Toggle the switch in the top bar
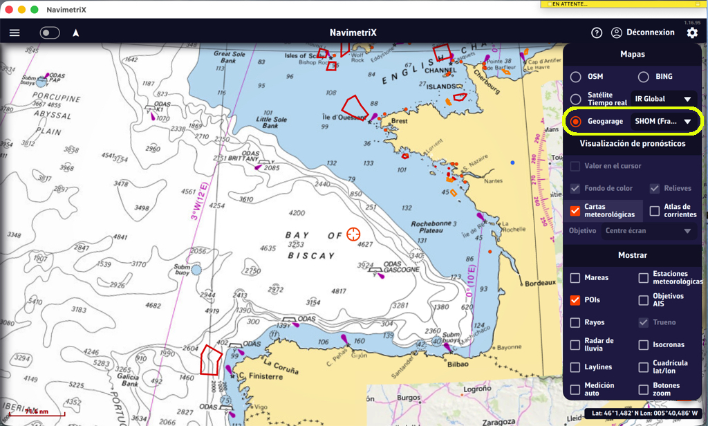708x426 pixels. click(x=50, y=33)
